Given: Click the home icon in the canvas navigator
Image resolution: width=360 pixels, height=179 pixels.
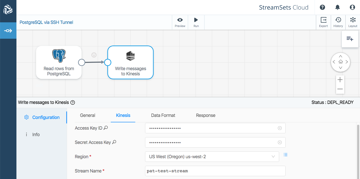Looking at the screenshot, I should 340,62.
